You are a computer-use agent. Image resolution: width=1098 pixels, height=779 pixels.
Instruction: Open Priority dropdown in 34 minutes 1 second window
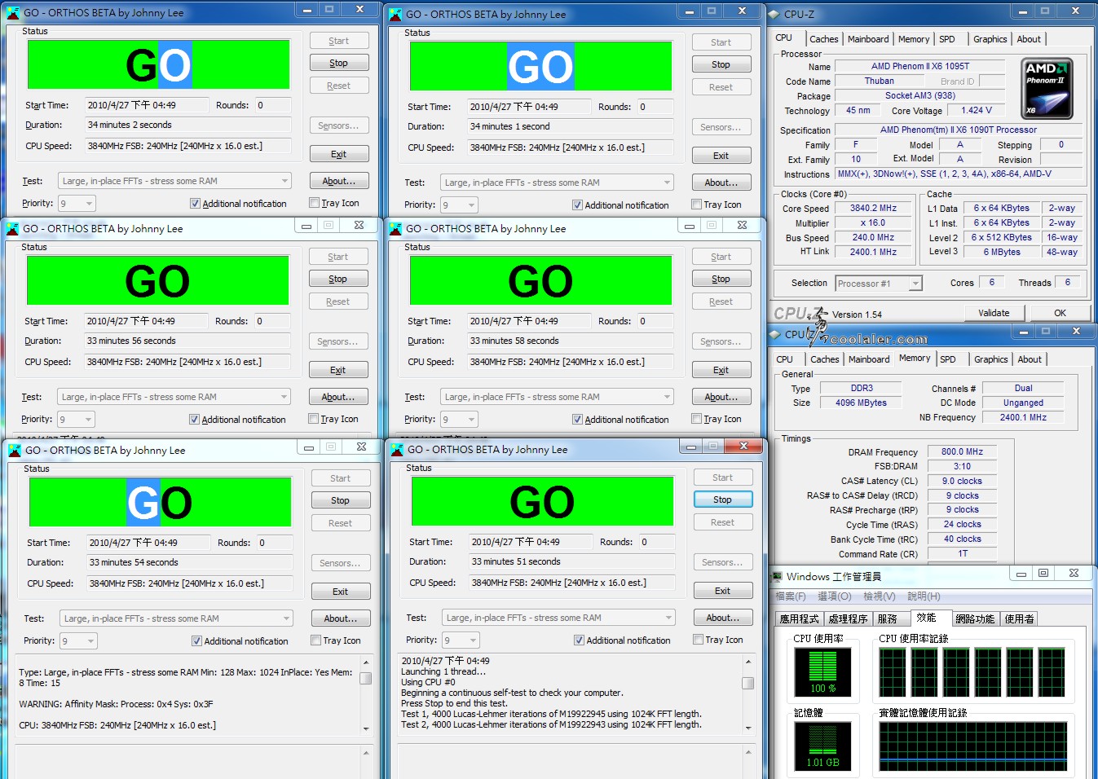459,205
